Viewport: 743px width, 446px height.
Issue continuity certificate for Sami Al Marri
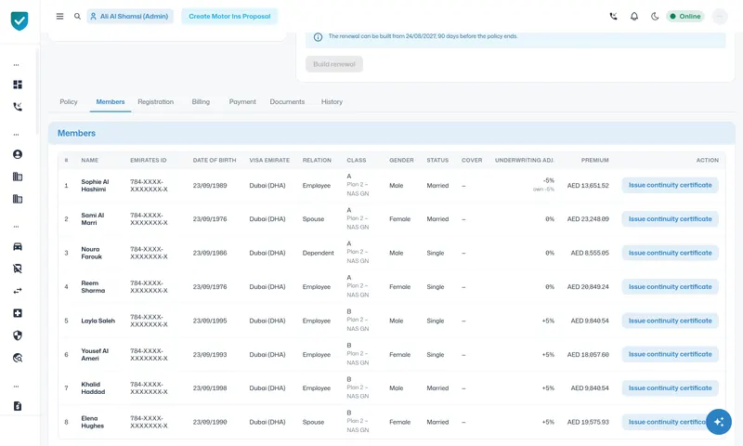[x=670, y=219]
